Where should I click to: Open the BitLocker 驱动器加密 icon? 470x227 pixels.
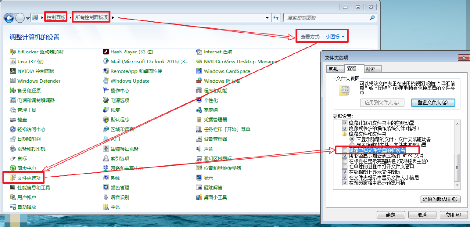[13, 52]
